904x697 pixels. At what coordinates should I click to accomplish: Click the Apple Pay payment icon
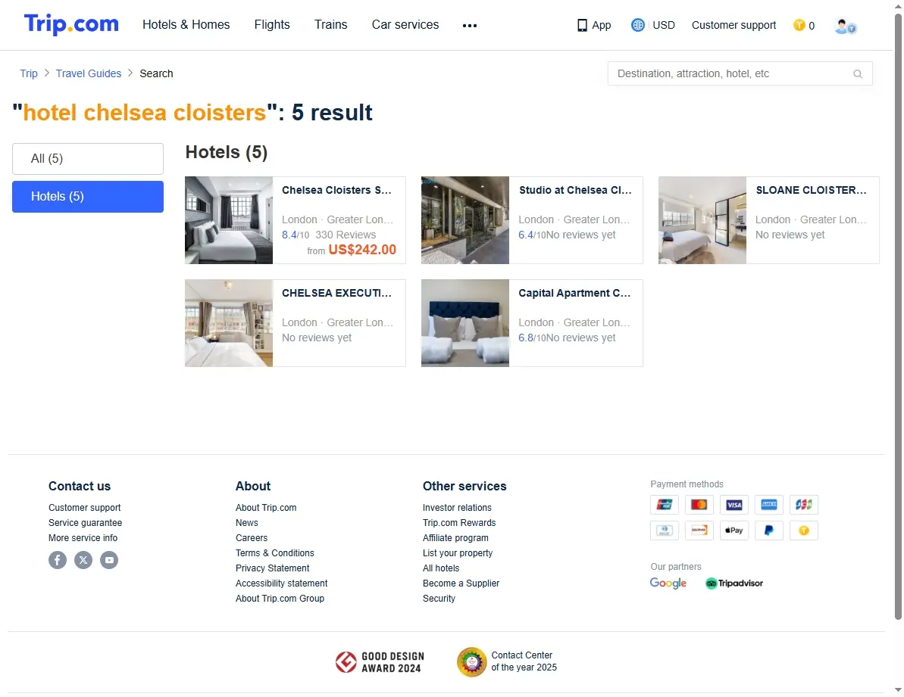click(734, 530)
